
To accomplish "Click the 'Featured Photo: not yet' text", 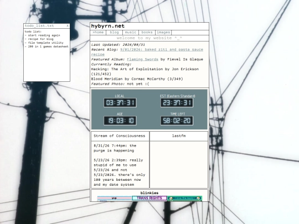I will pos(120,84).
